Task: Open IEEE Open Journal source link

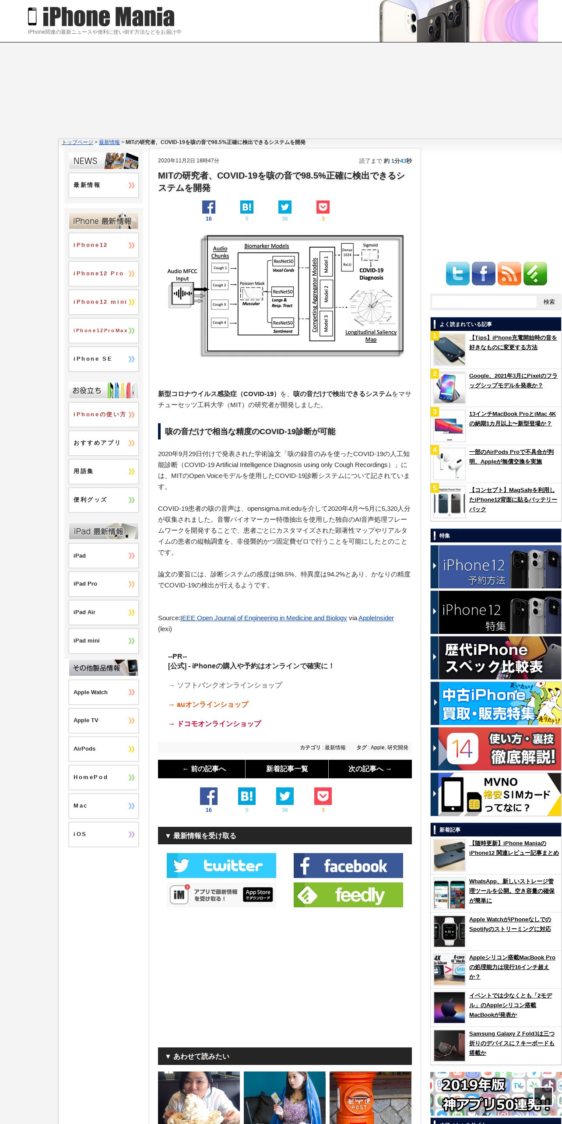Action: [x=263, y=618]
